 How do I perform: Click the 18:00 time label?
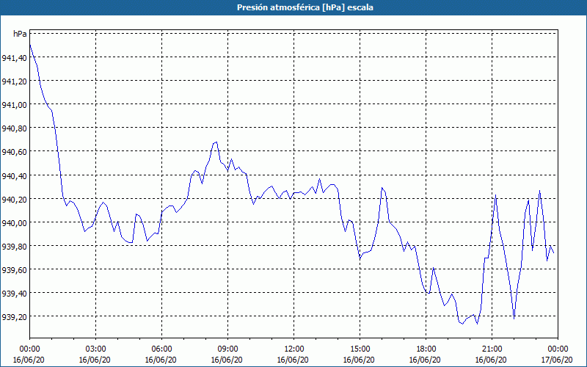click(426, 349)
